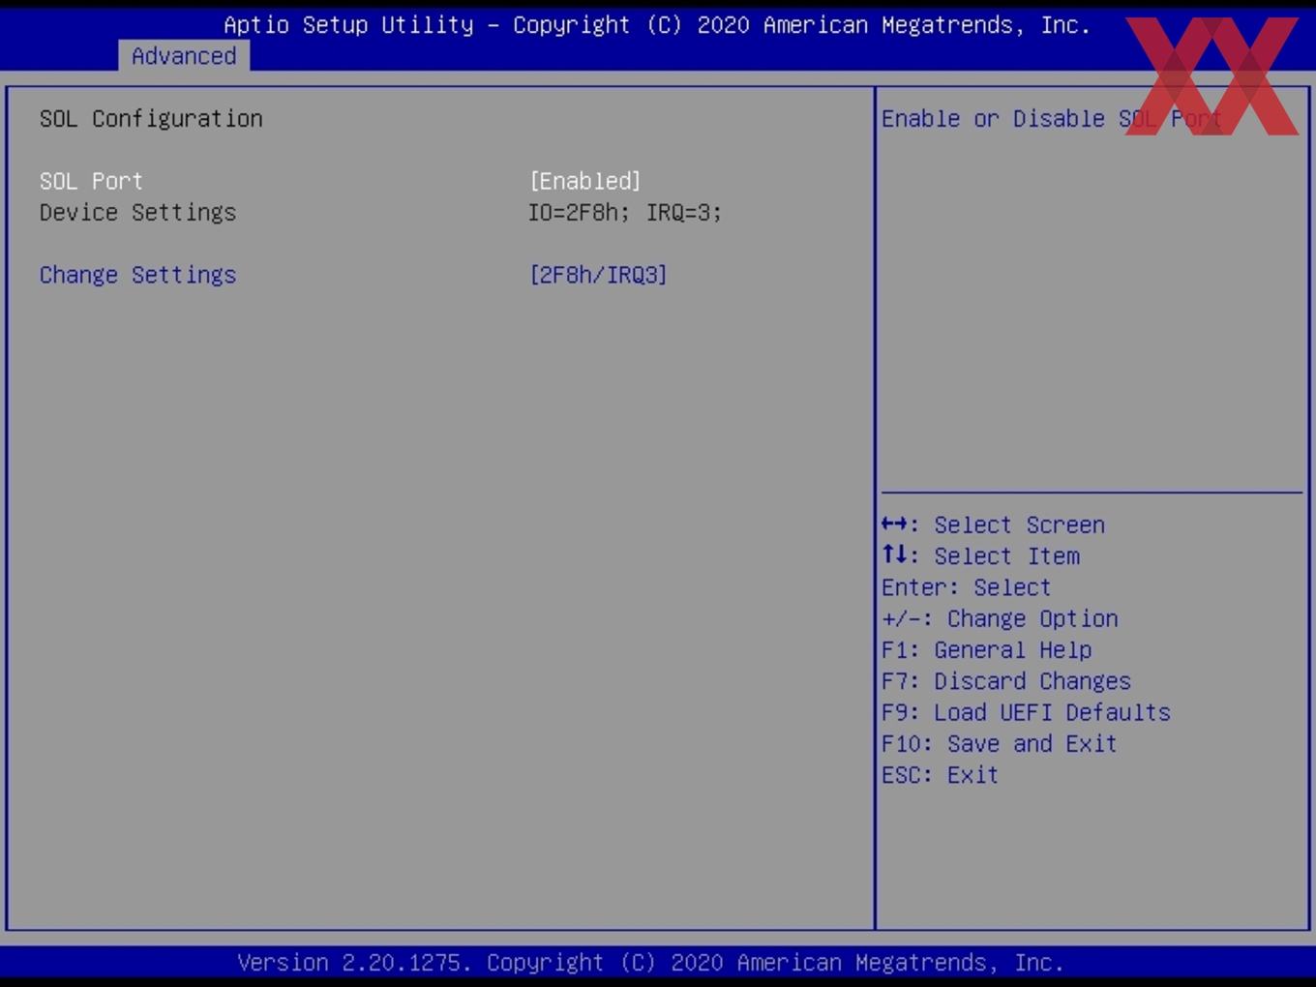Click the F7: Discard Changes hint

[x=1006, y=681]
